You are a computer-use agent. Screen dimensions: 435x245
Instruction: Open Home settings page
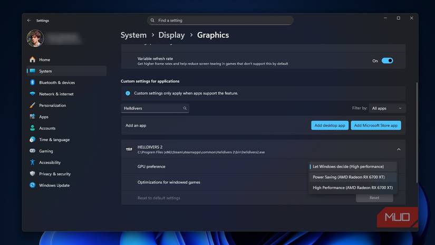[x=66, y=60]
